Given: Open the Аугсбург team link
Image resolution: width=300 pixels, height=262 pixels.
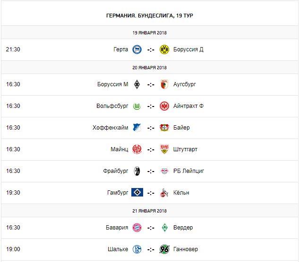Looking at the screenshot, I should [185, 84].
